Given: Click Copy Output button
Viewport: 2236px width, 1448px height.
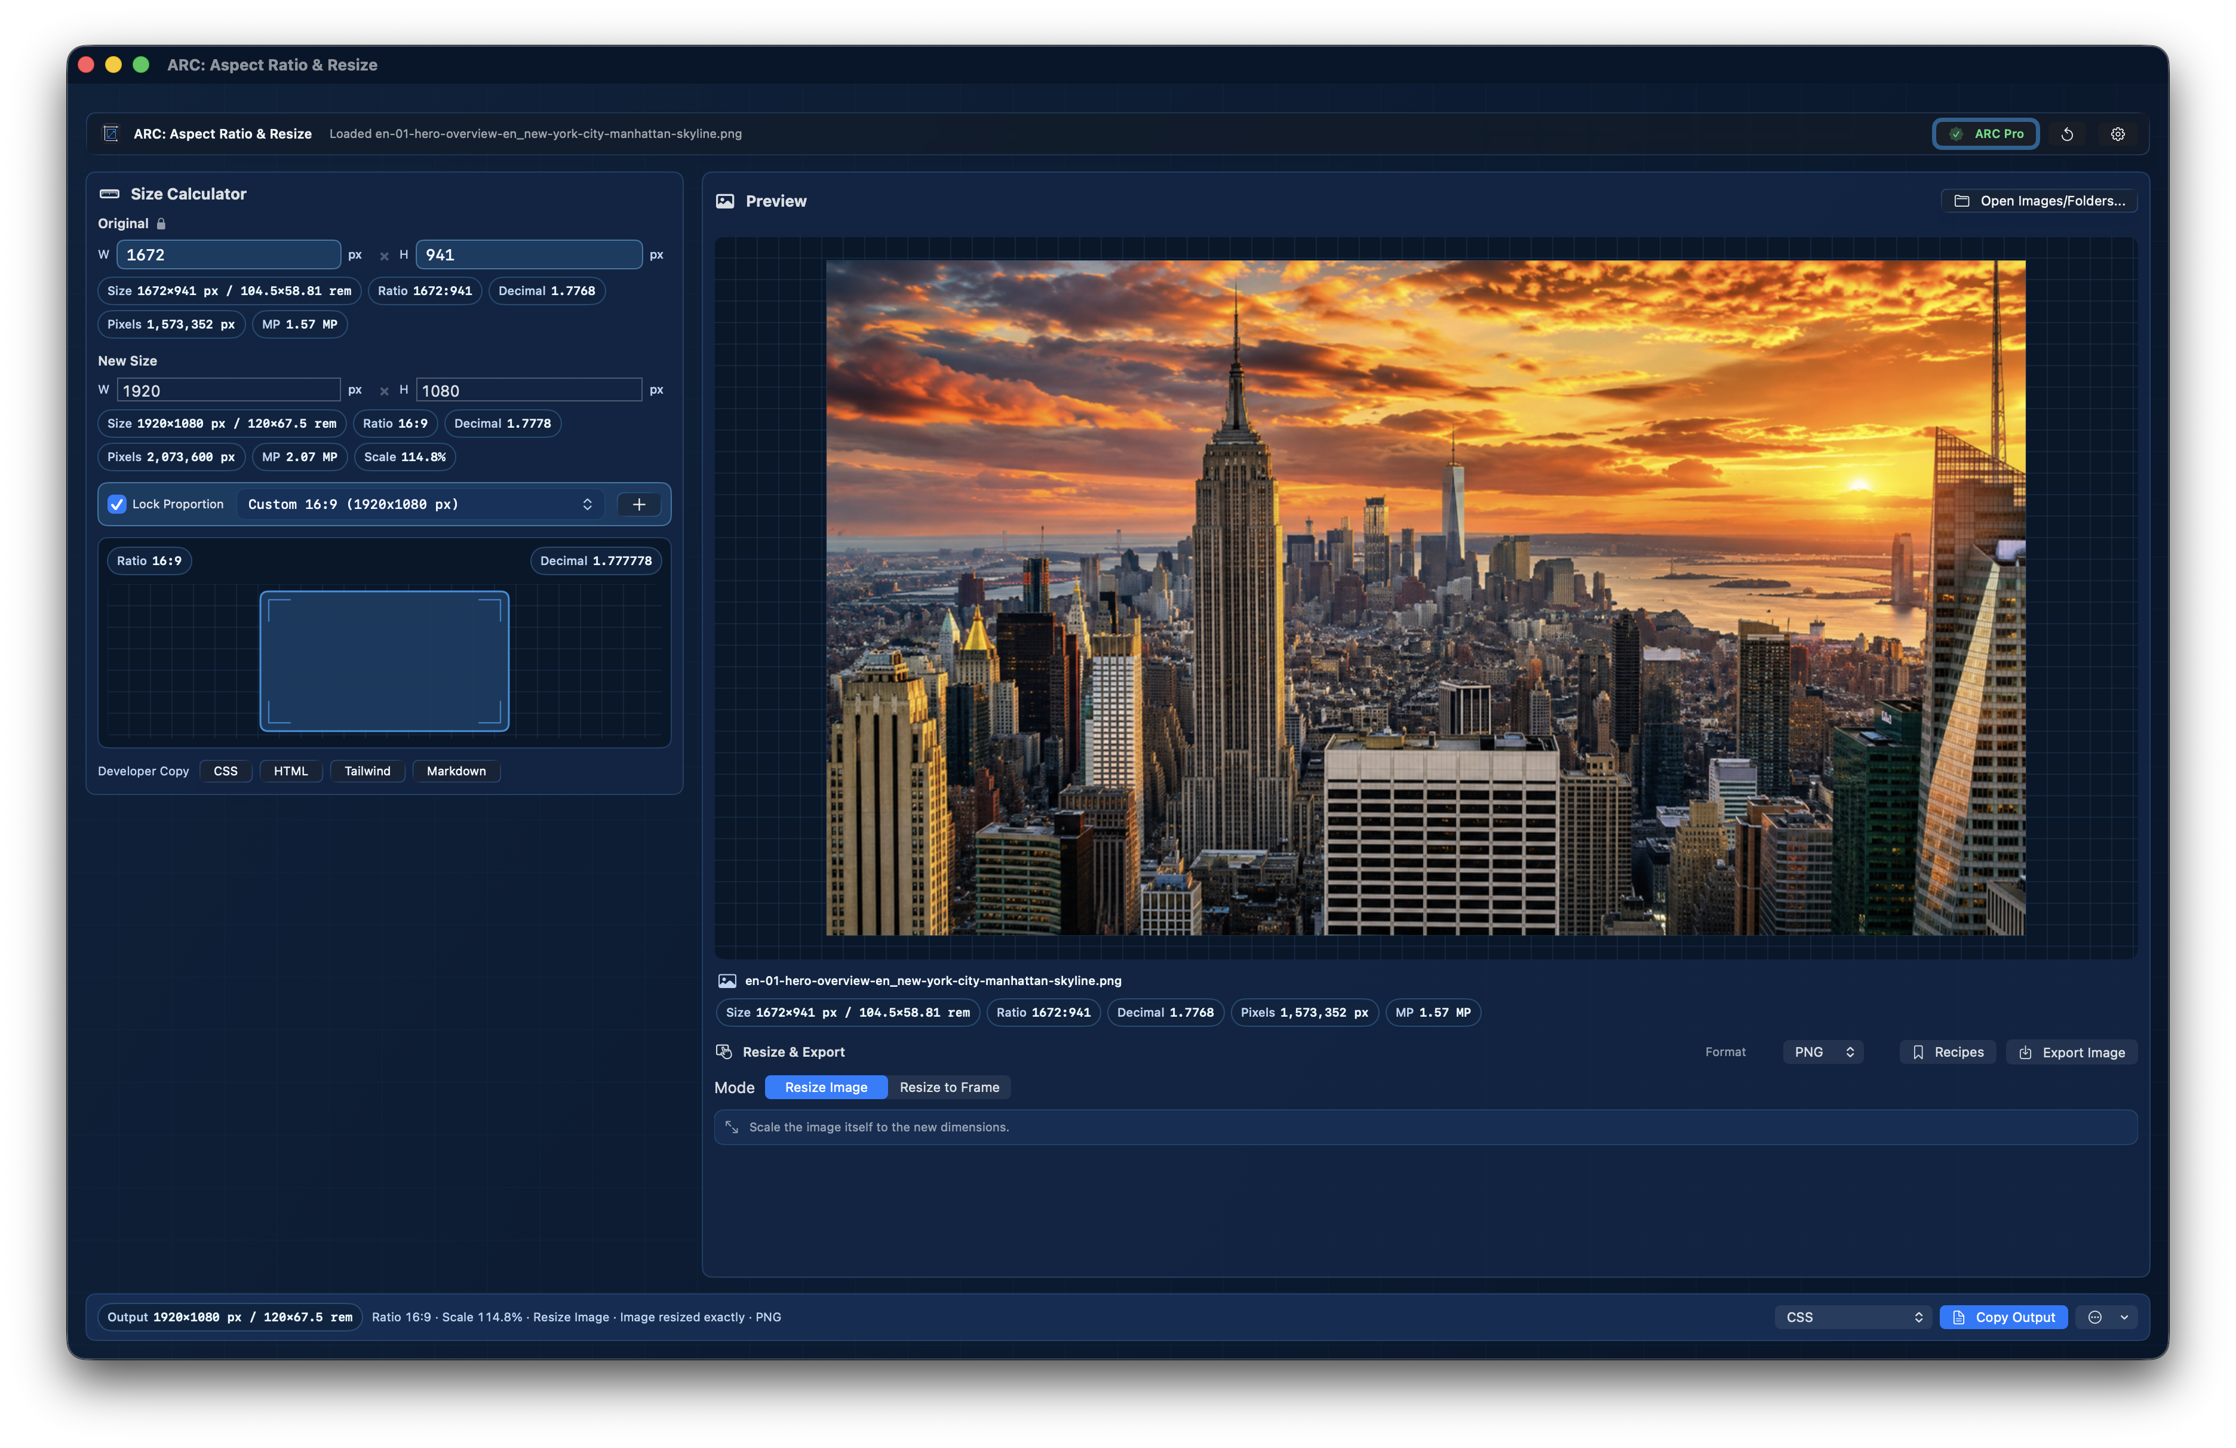Looking at the screenshot, I should click(x=2003, y=1317).
